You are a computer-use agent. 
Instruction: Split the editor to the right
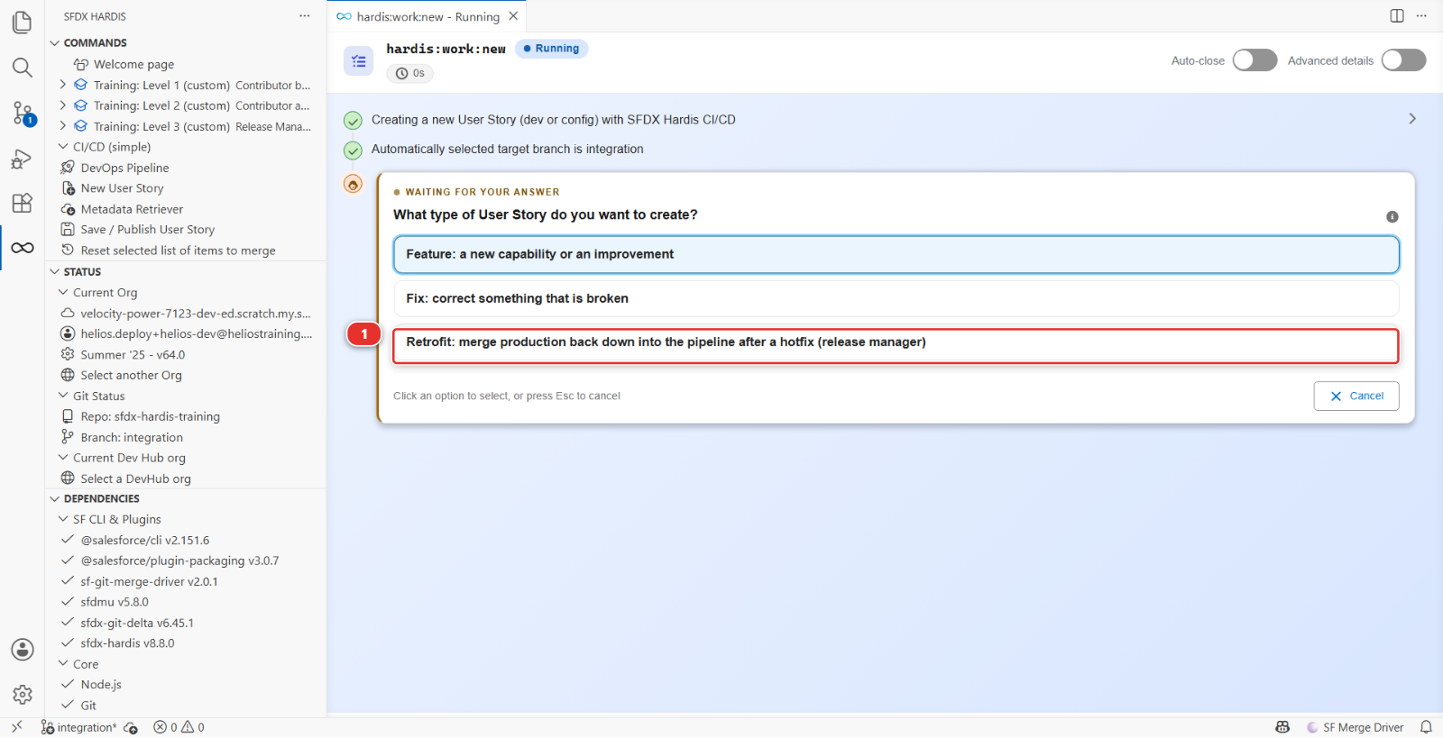[x=1397, y=16]
